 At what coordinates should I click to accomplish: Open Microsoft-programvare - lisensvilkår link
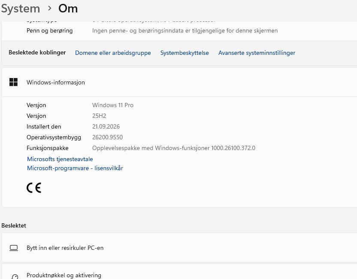click(x=75, y=168)
